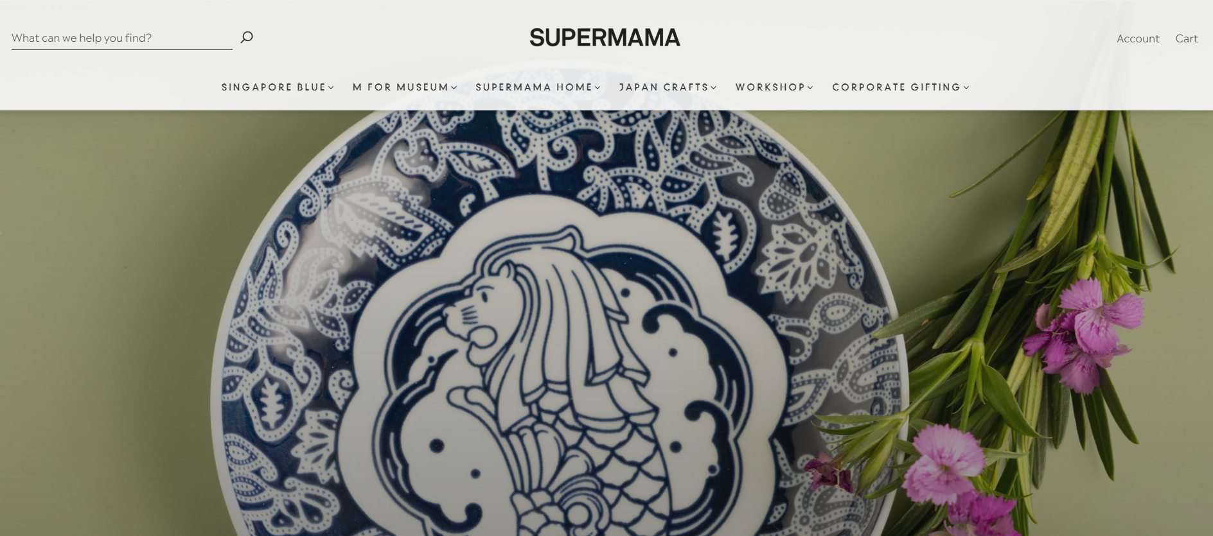Expand the chevron next to Singapore Blue

tap(332, 88)
